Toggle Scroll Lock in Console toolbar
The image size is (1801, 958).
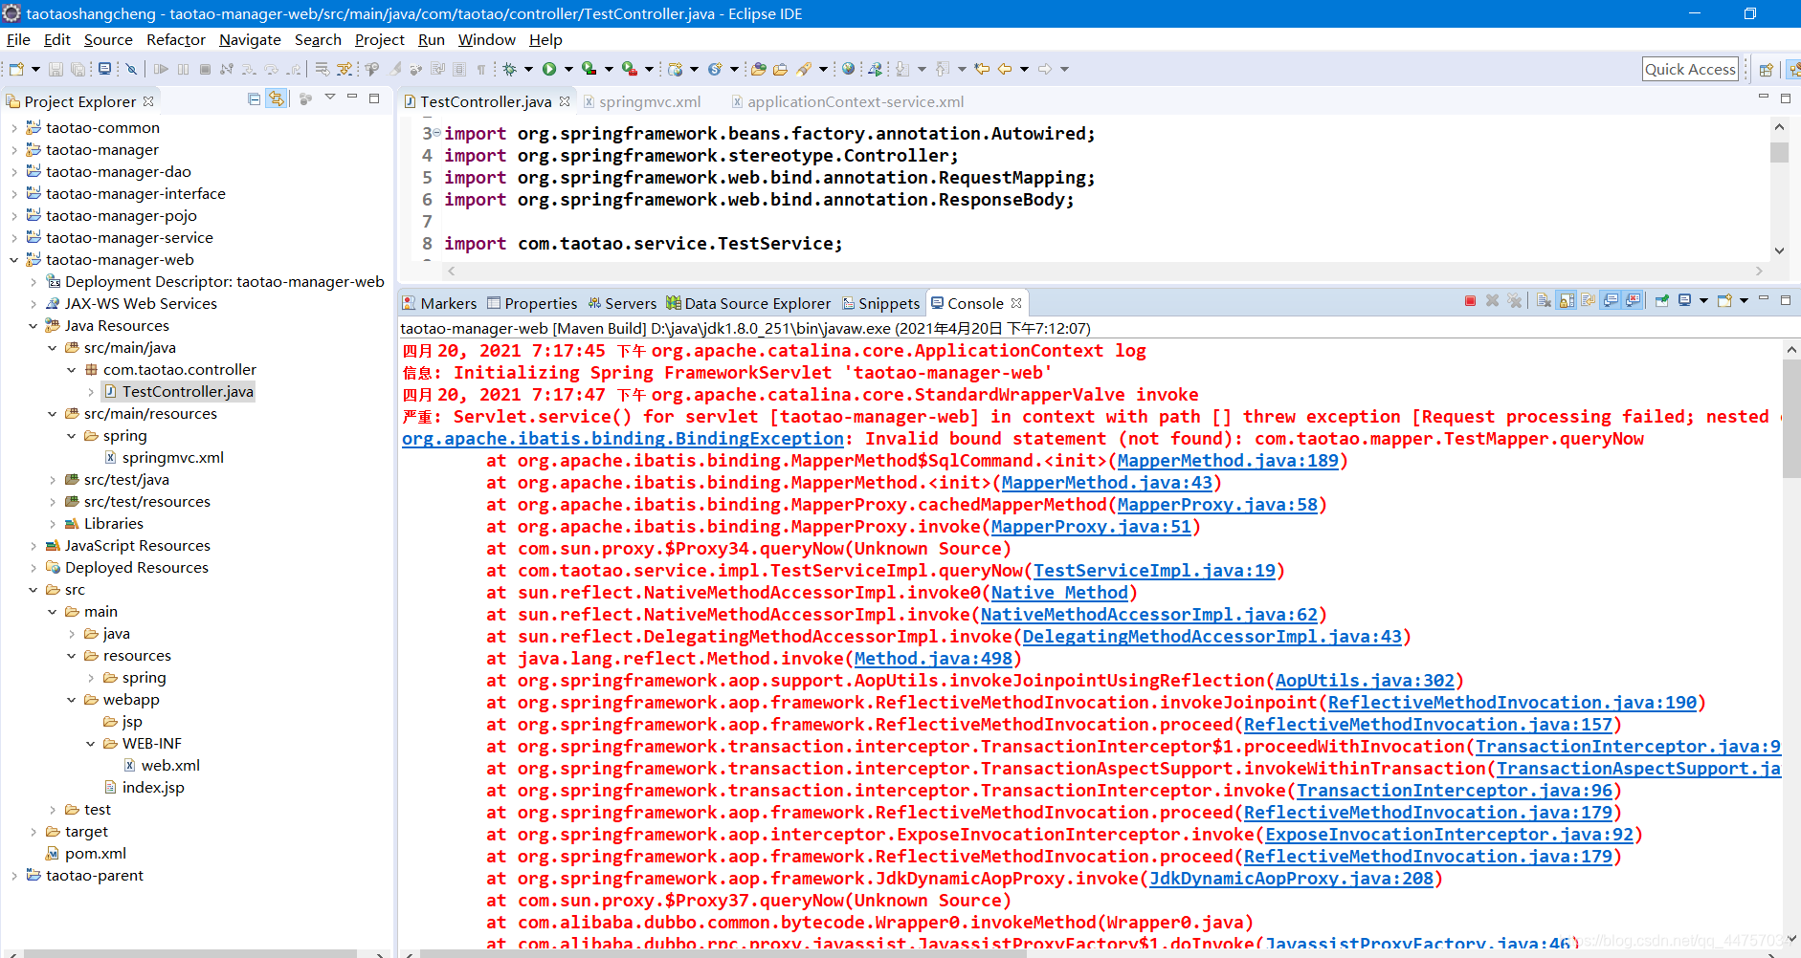click(1567, 300)
